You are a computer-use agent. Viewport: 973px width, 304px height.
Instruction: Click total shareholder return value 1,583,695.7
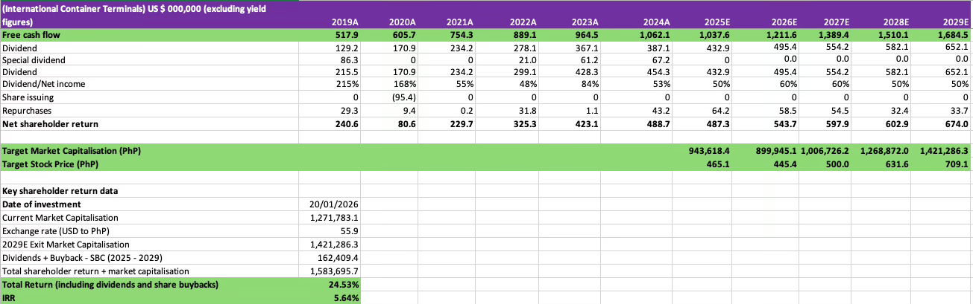(336, 271)
